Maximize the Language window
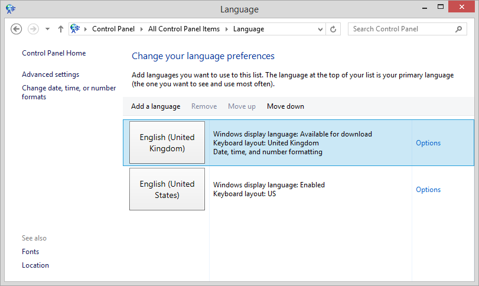The height and width of the screenshot is (286, 479). pyautogui.click(x=440, y=6)
